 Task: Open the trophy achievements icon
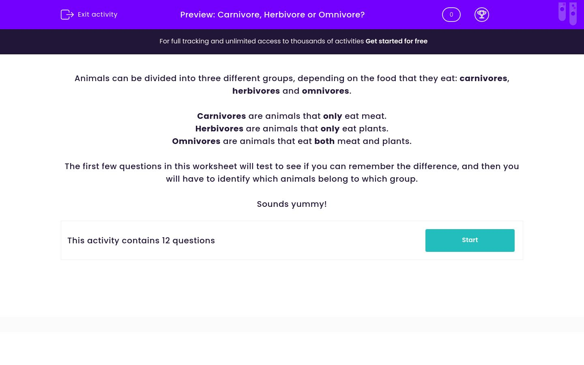click(x=481, y=15)
